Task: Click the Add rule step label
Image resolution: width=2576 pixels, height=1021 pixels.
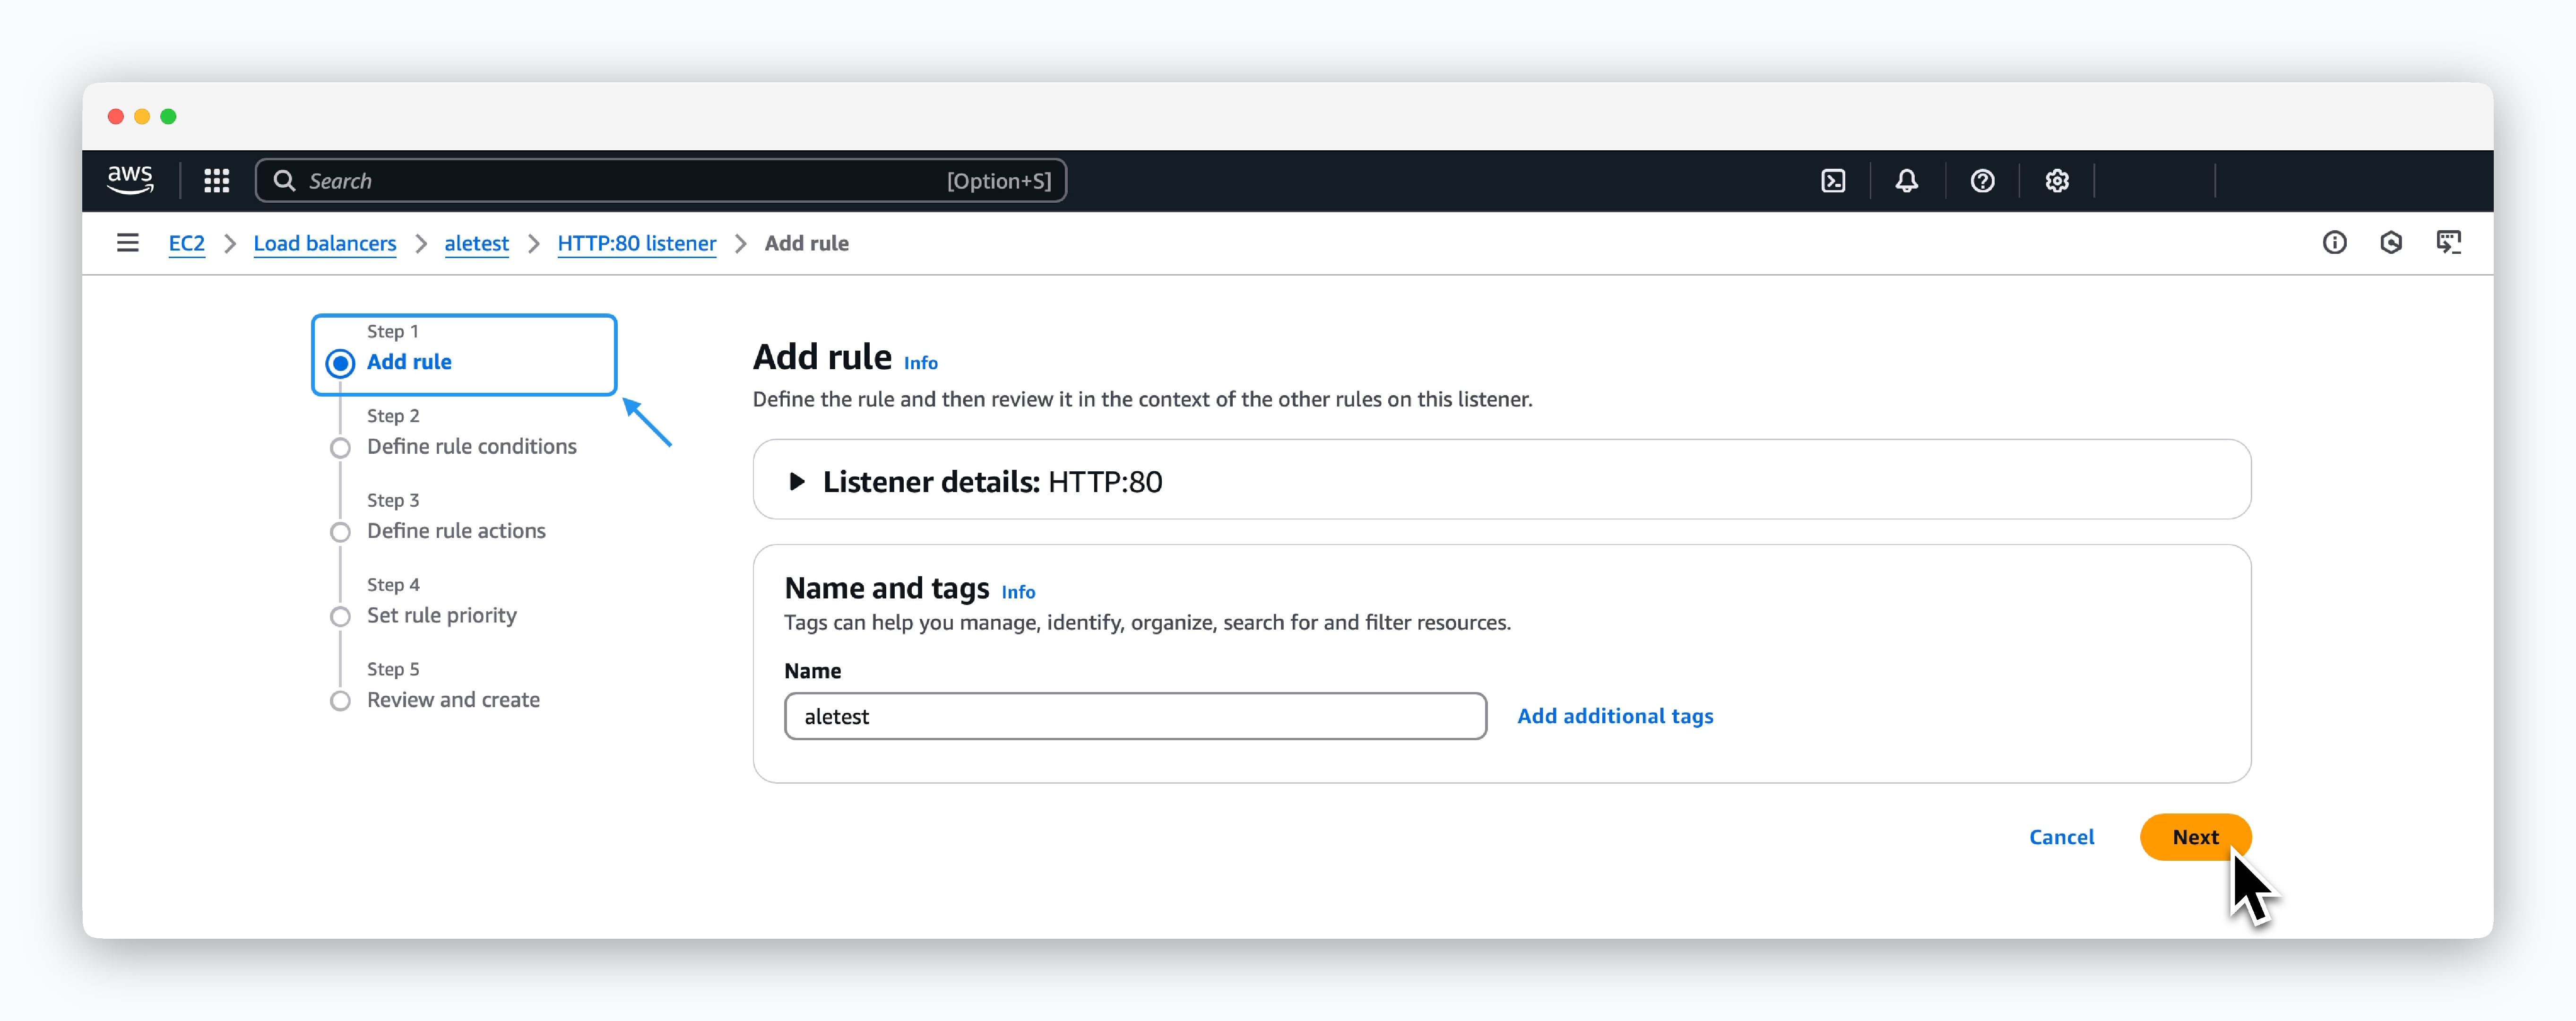Action: (409, 362)
